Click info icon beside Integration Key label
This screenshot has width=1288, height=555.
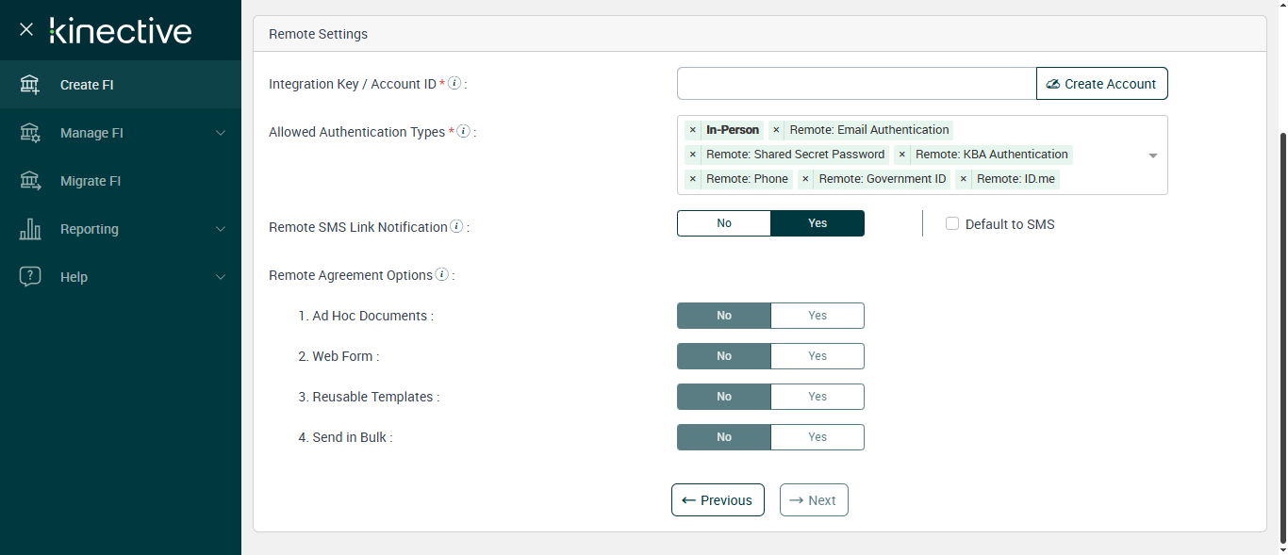click(454, 83)
